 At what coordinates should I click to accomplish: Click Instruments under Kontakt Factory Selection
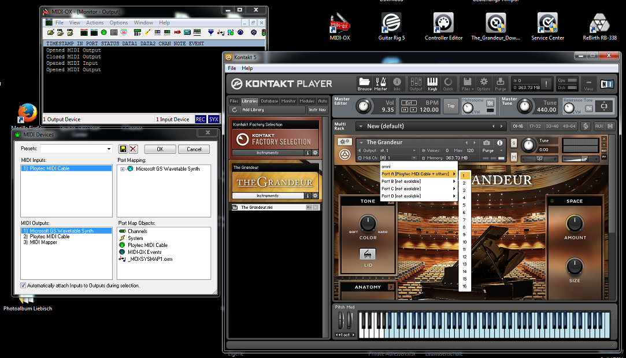268,153
